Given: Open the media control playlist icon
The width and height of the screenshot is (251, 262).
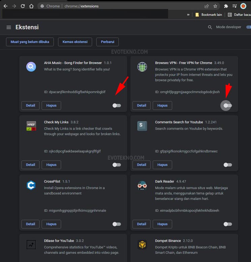Looking at the screenshot, I should [x=234, y=6].
